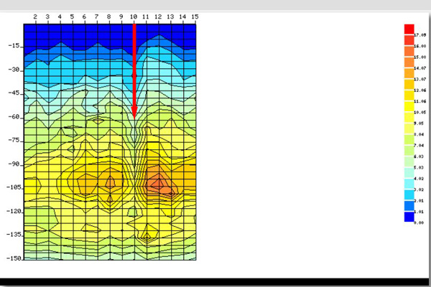The height and width of the screenshot is (287, 431).
Task: Select the -150 depth label at bottom
Action: [x=11, y=258]
